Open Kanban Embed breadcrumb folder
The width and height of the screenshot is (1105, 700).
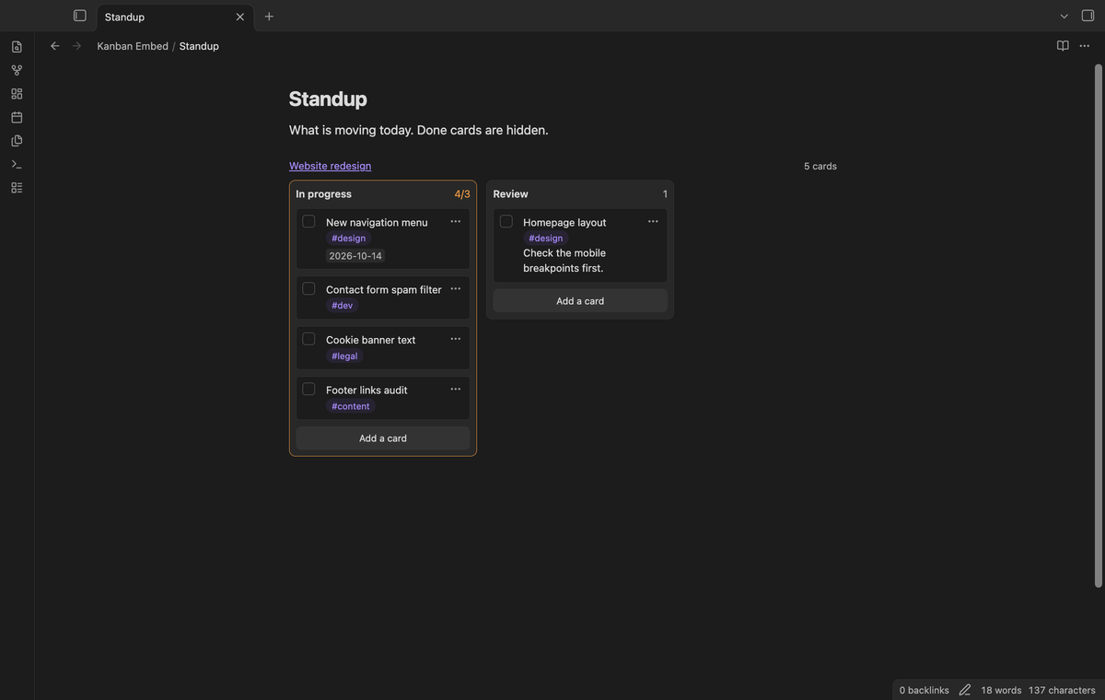click(133, 46)
